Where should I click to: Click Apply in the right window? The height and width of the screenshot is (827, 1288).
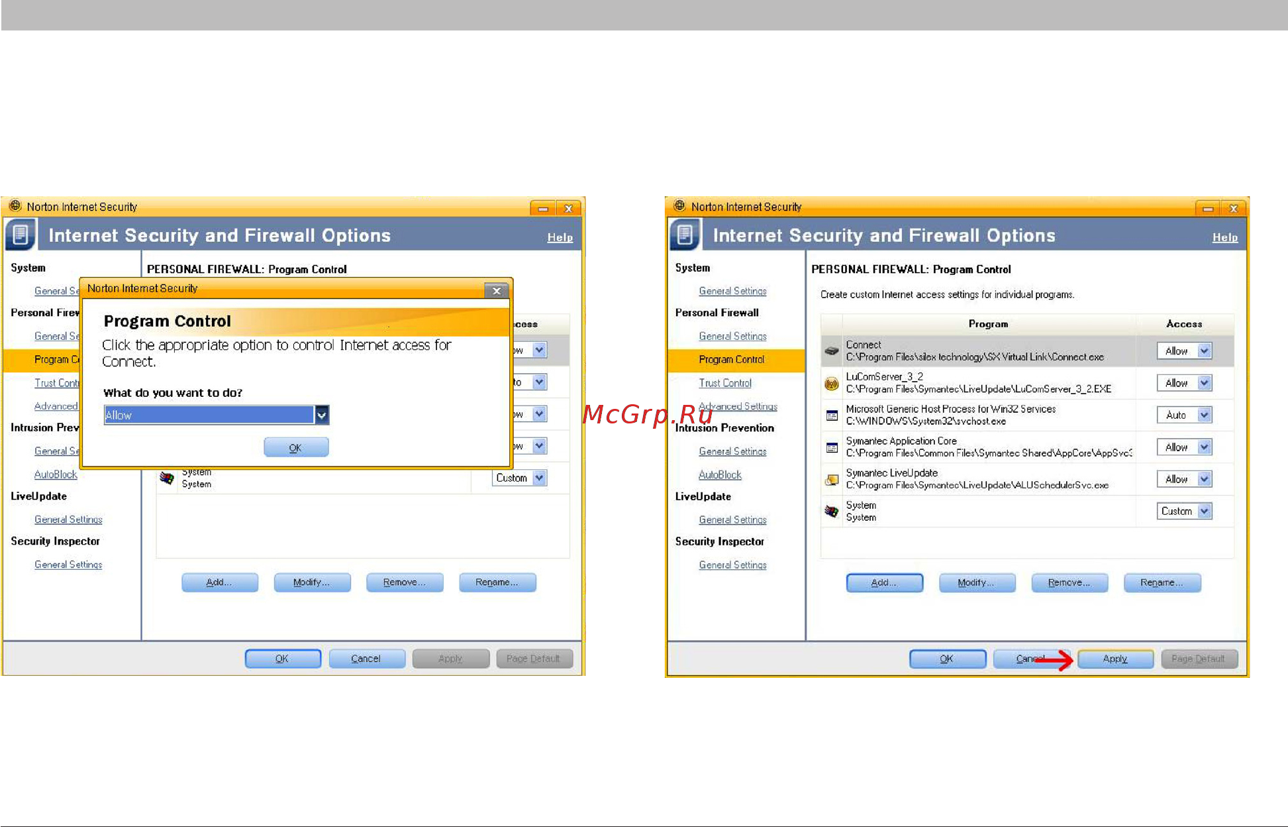coord(1115,659)
